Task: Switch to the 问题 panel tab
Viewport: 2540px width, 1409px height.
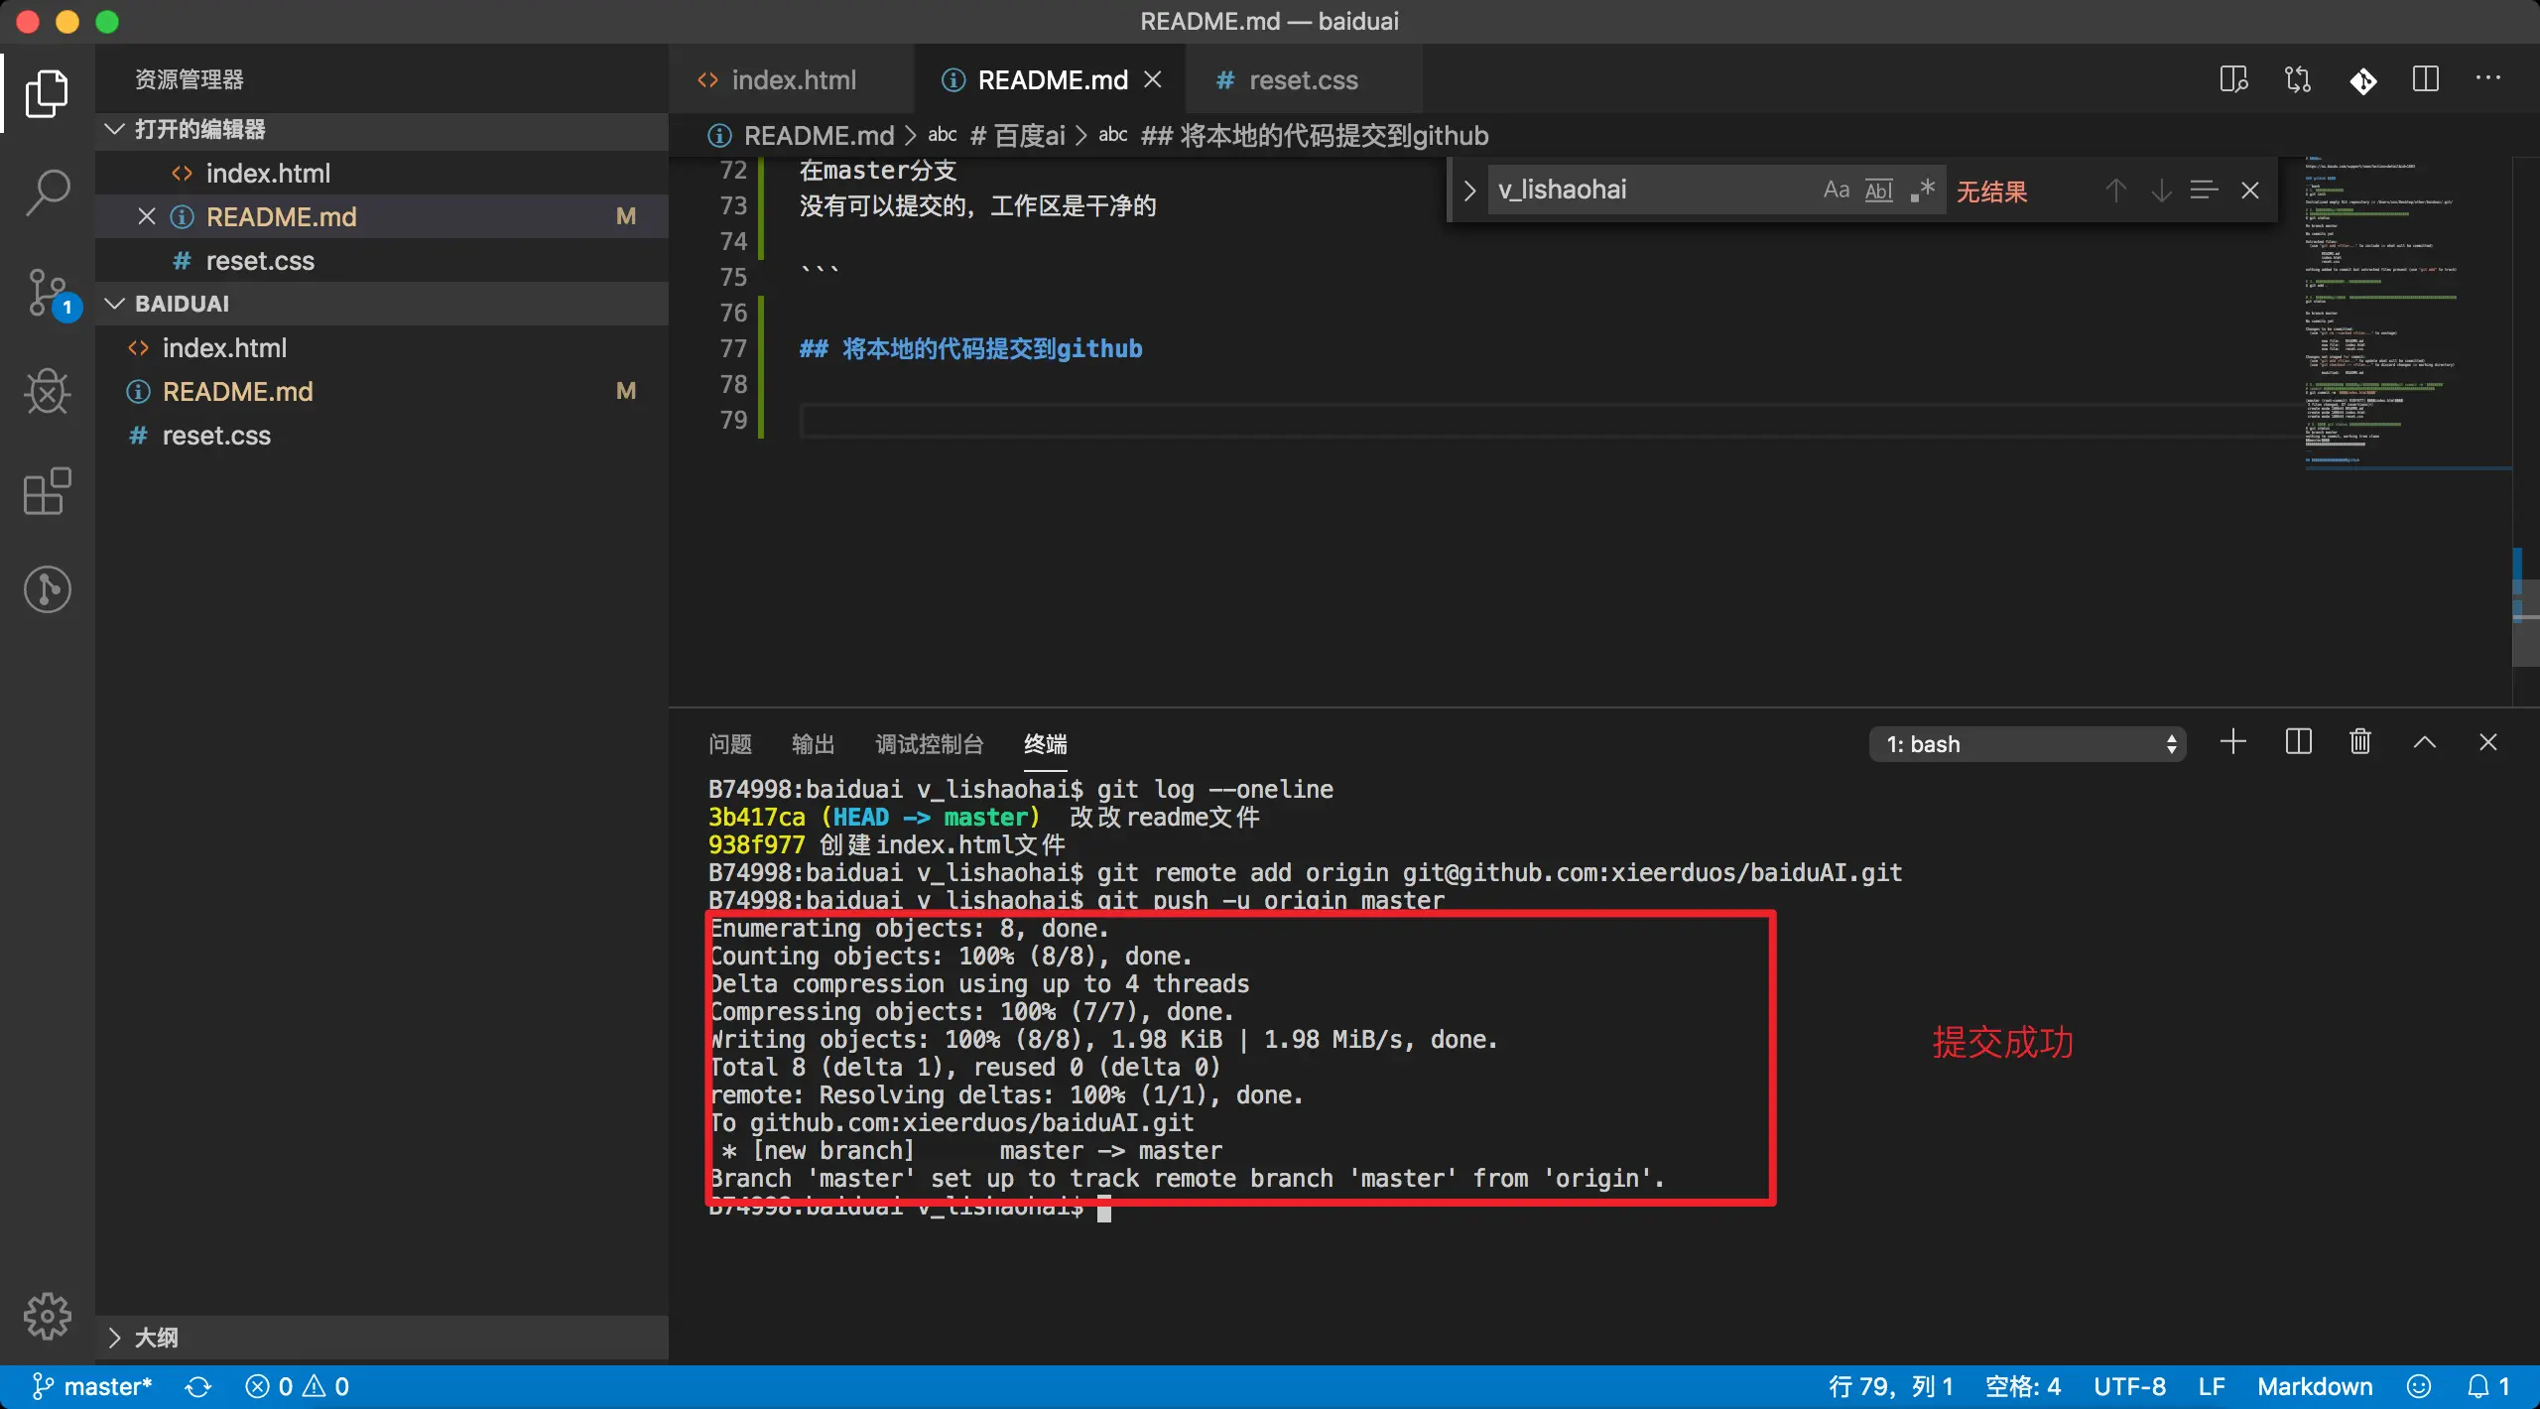Action: pyautogui.click(x=730, y=744)
